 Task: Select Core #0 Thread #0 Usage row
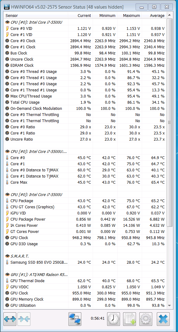pyautogui.click(x=85, y=72)
